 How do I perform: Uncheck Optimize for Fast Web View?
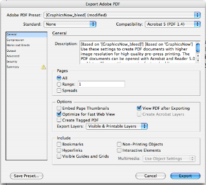59,114
